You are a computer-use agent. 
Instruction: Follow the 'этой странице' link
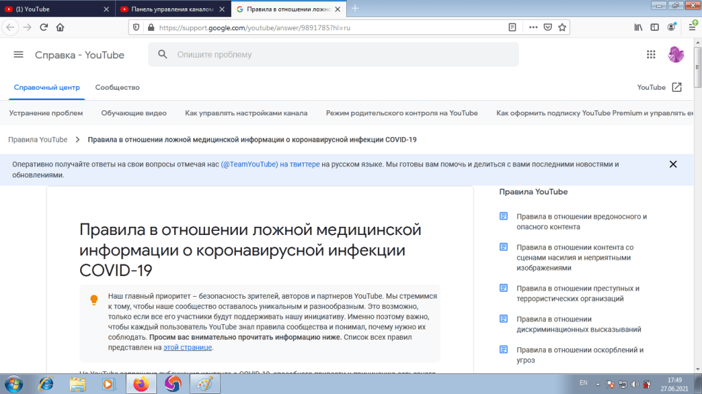pyautogui.click(x=188, y=347)
